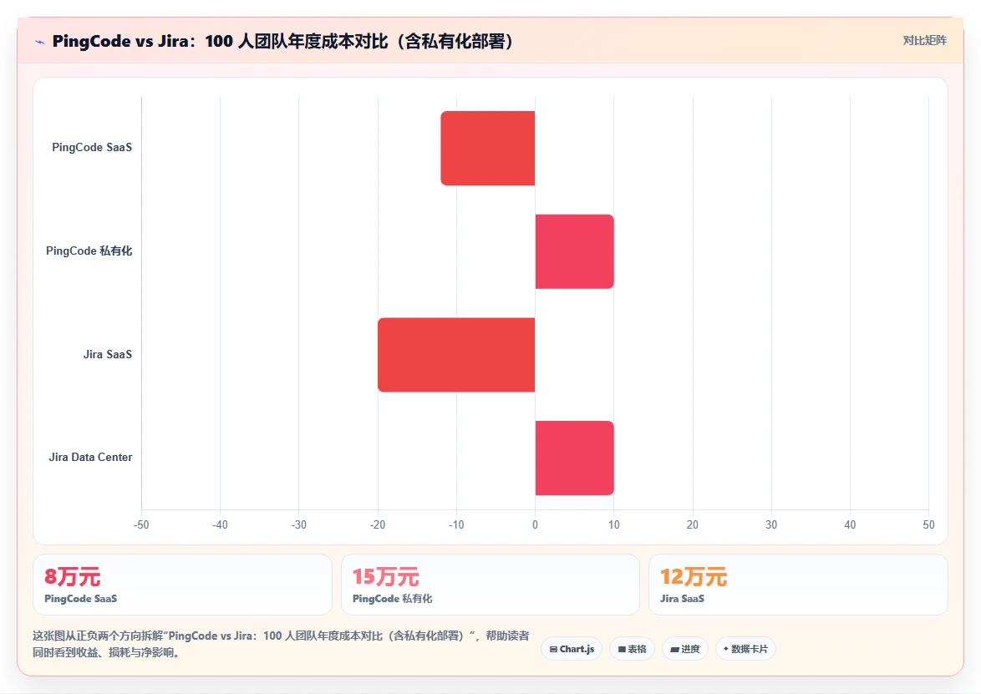The width and height of the screenshot is (981, 694).
Task: Click the chart title heading text
Action: pos(282,41)
